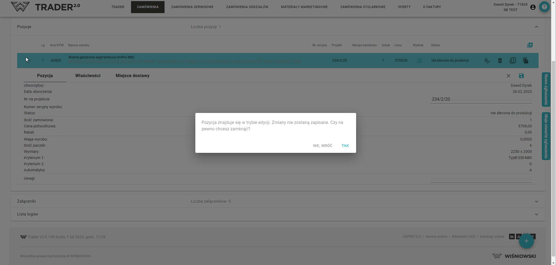This screenshot has width=556, height=265.
Task: Delete the position with trash icon
Action: point(500,60)
